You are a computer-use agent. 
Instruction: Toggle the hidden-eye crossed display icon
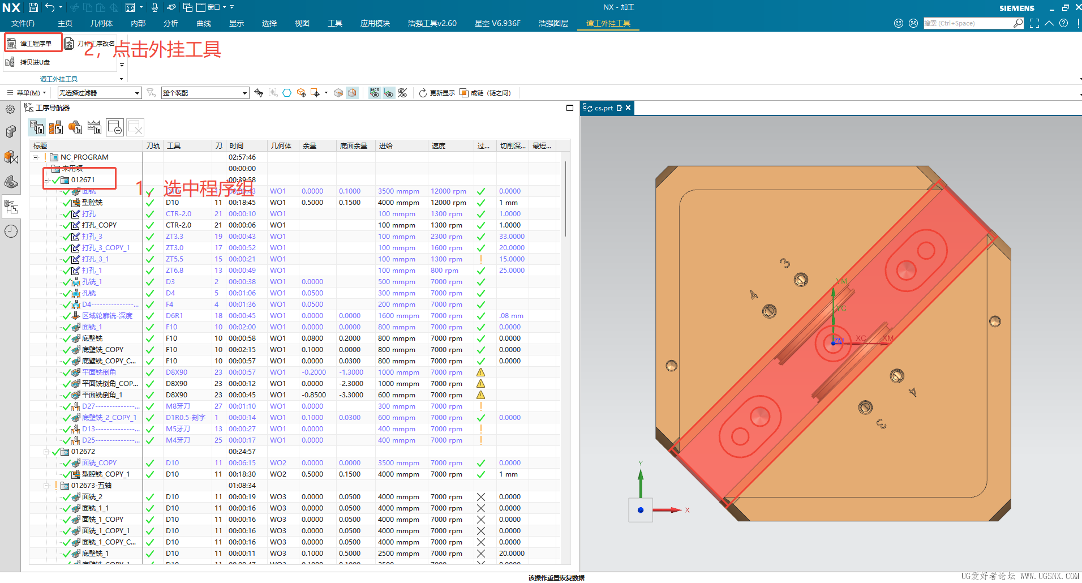[x=402, y=93]
